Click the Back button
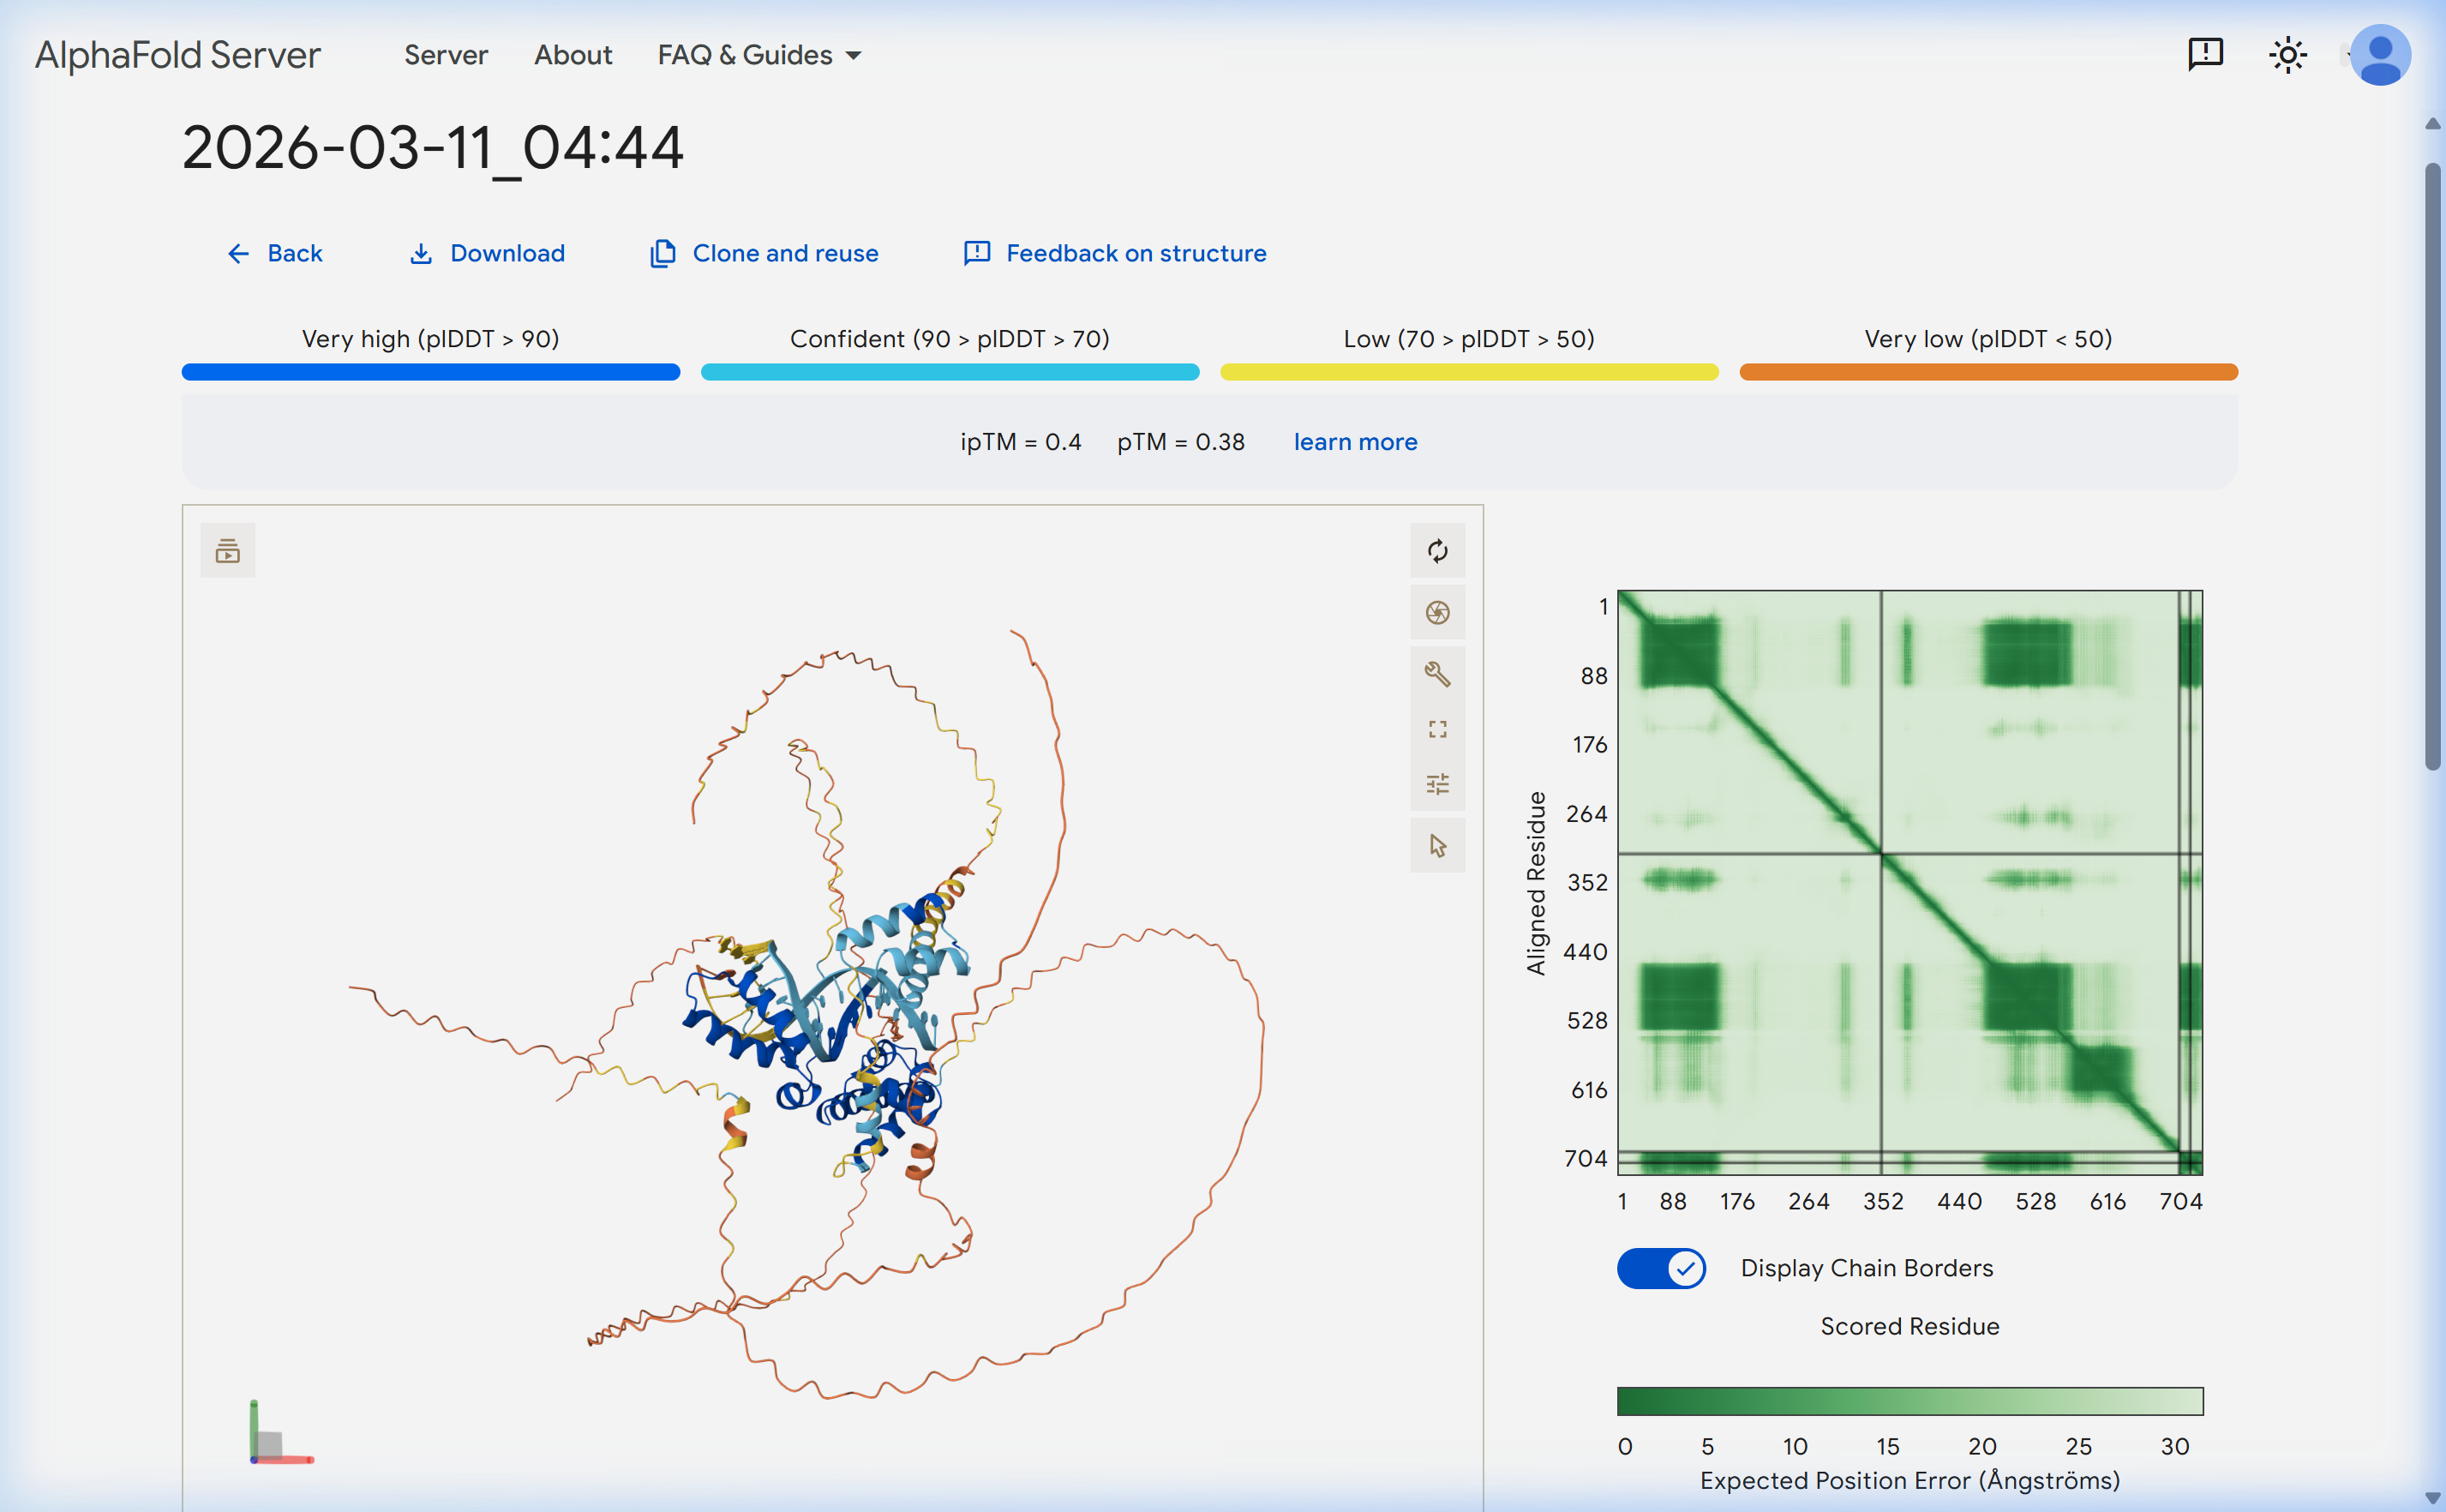 click(275, 253)
